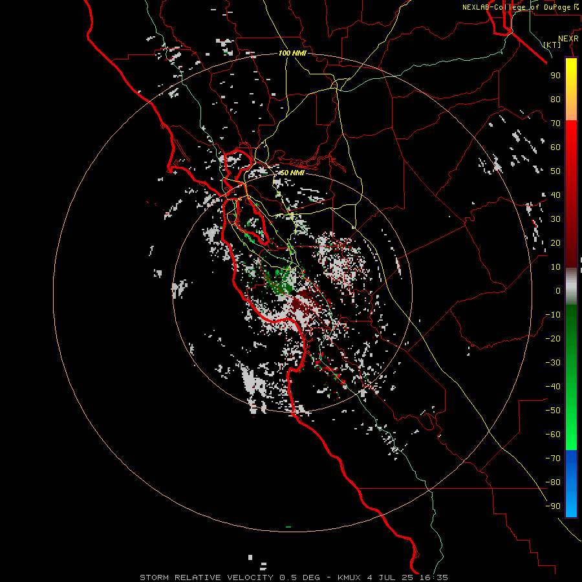Click the "50 NMI" range ring label

(292, 173)
